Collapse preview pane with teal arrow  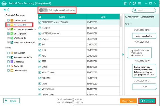[x=123, y=54]
